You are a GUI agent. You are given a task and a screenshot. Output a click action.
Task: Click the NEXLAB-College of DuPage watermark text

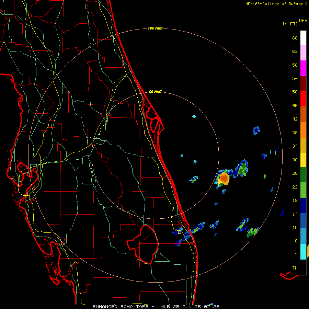click(276, 4)
